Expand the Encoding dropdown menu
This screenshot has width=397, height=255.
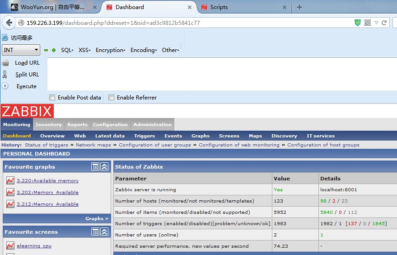[144, 50]
